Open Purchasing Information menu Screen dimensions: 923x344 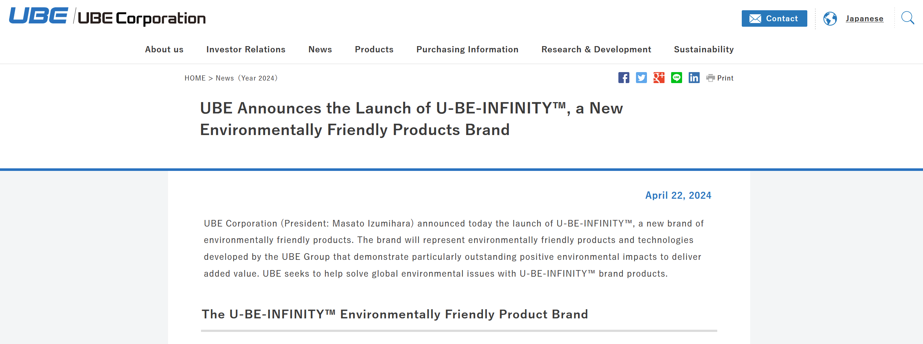click(x=467, y=49)
